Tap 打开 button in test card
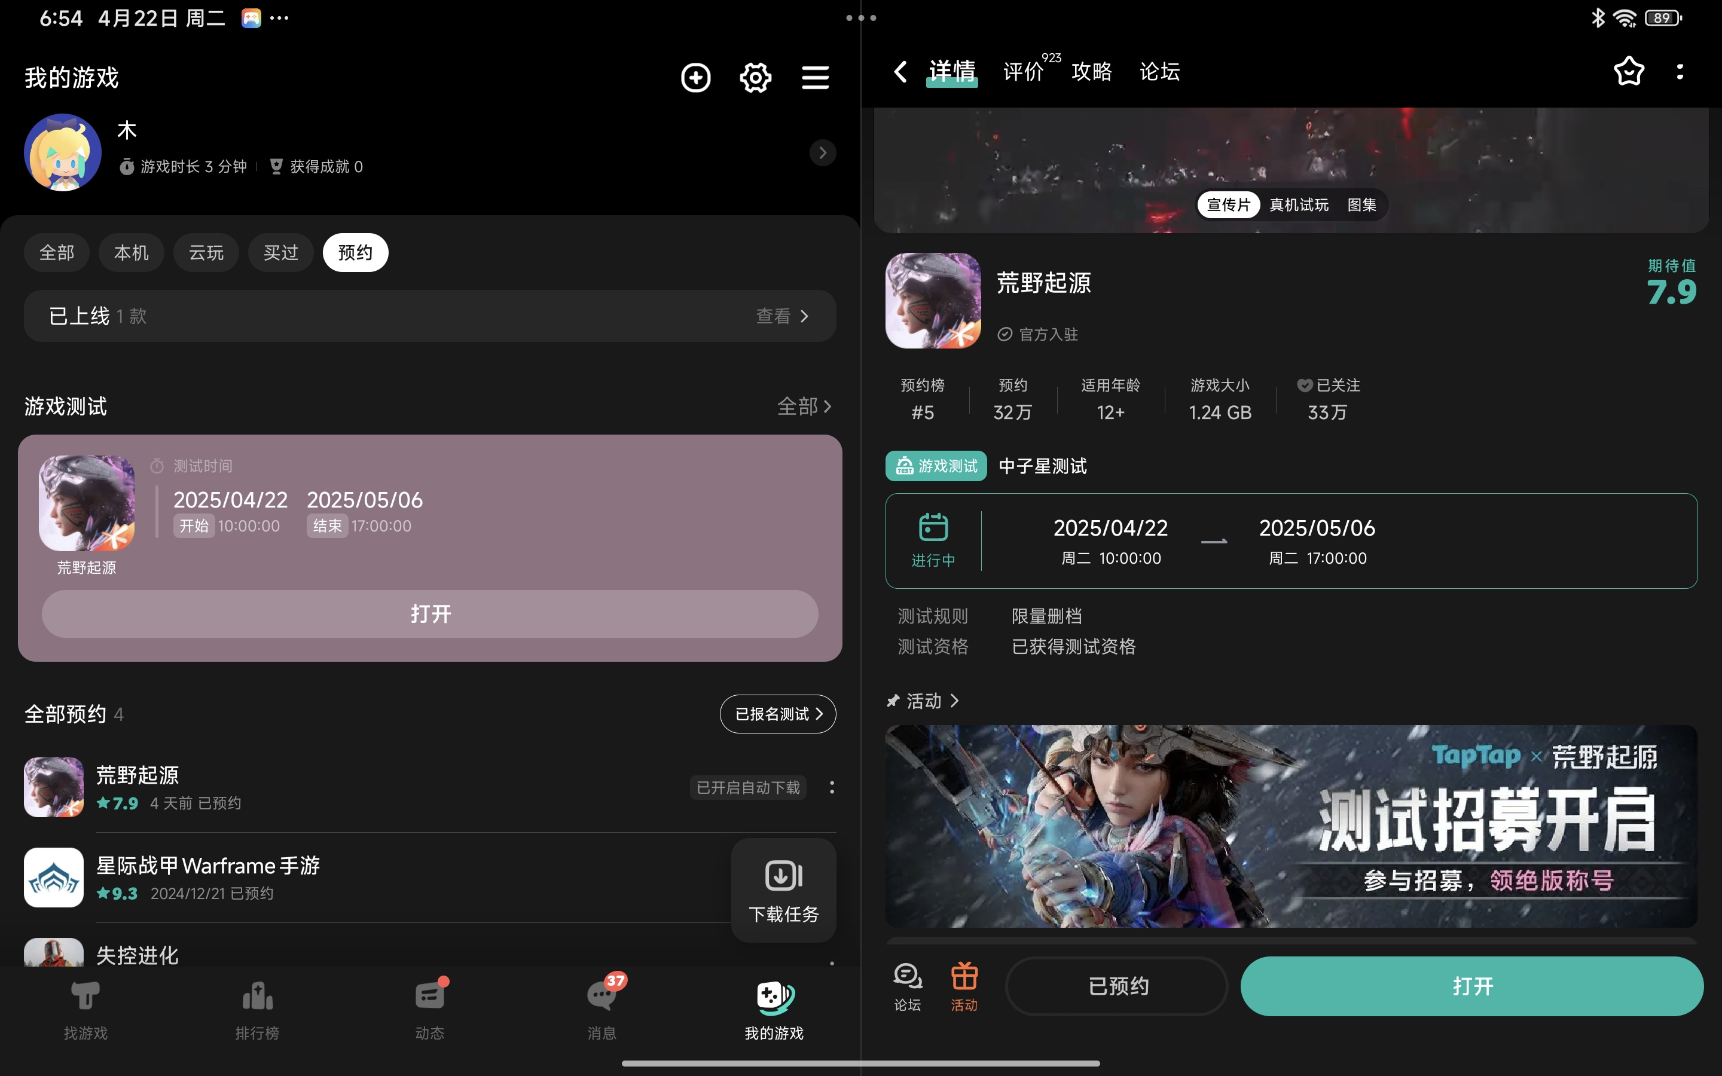Viewport: 1722px width, 1076px height. coord(430,614)
